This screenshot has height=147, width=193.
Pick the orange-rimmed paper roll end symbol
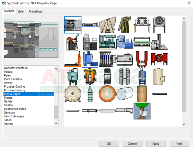click(107, 94)
